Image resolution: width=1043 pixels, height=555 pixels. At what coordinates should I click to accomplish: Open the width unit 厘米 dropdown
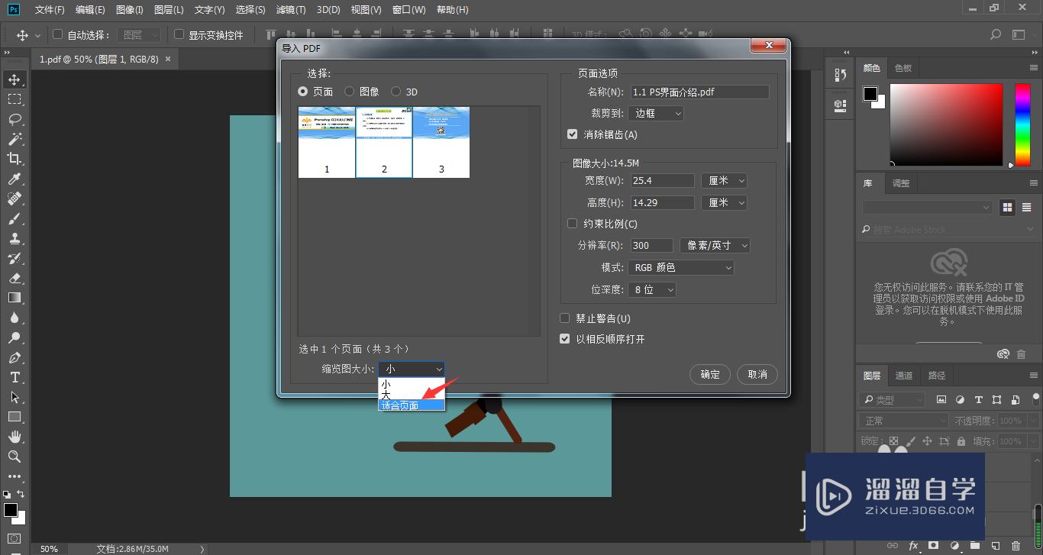724,181
